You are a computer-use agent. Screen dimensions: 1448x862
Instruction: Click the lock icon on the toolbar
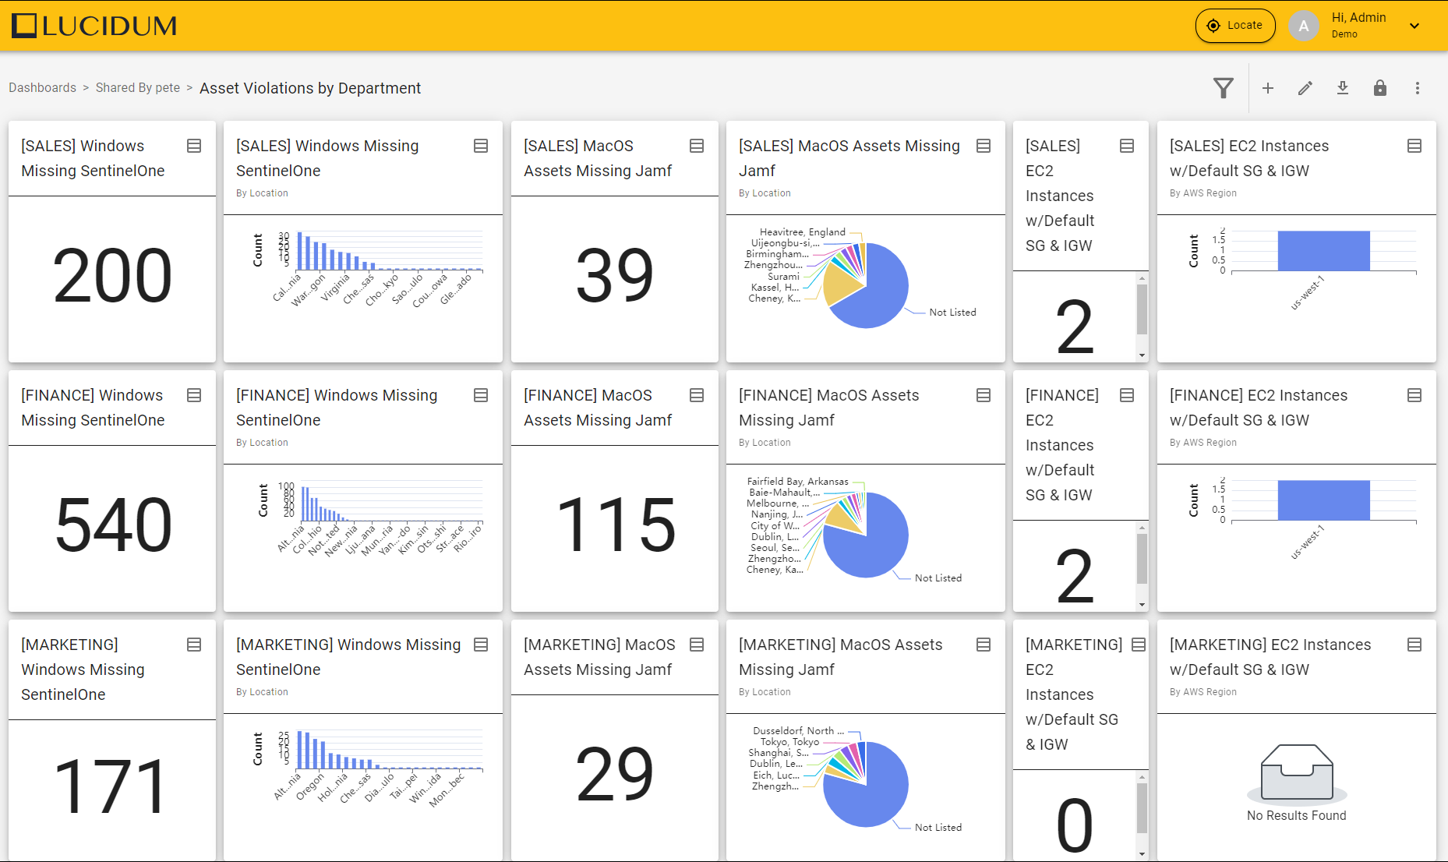[1380, 88]
